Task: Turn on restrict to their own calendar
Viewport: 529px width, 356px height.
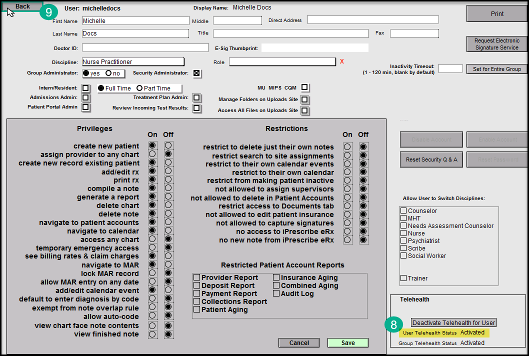Action: click(347, 172)
